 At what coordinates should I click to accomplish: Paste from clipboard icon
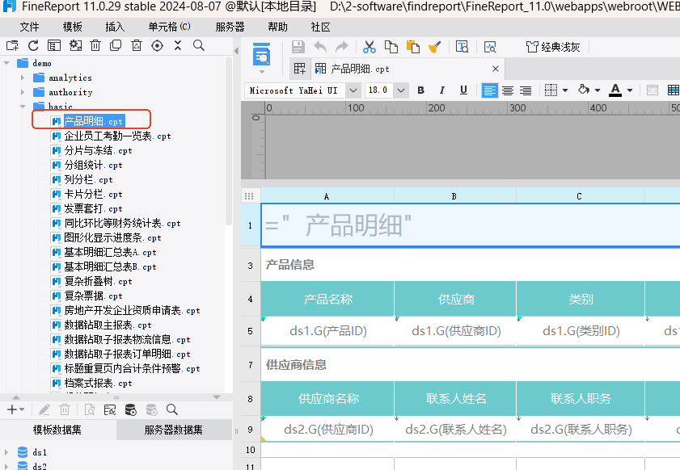pos(413,47)
